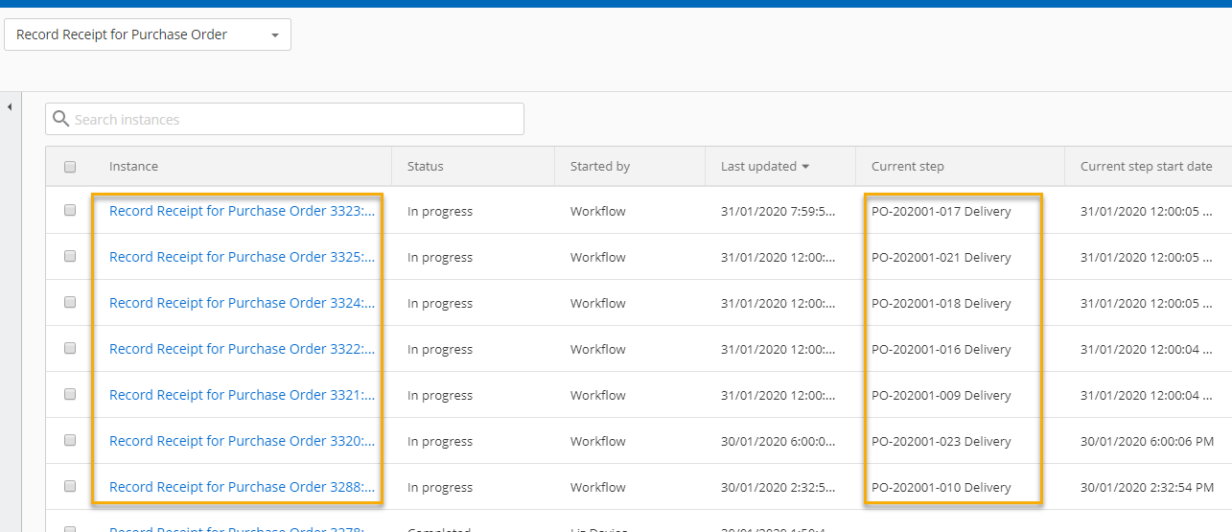This screenshot has height=532, width=1232.
Task: Focus the Search instances field
Action: tap(288, 119)
